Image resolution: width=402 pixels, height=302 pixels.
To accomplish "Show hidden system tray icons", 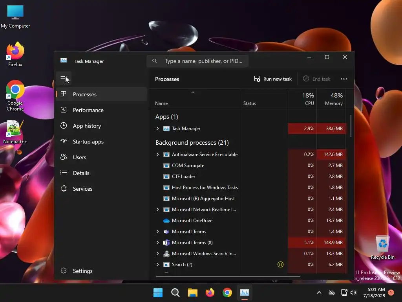I will [x=319, y=293].
